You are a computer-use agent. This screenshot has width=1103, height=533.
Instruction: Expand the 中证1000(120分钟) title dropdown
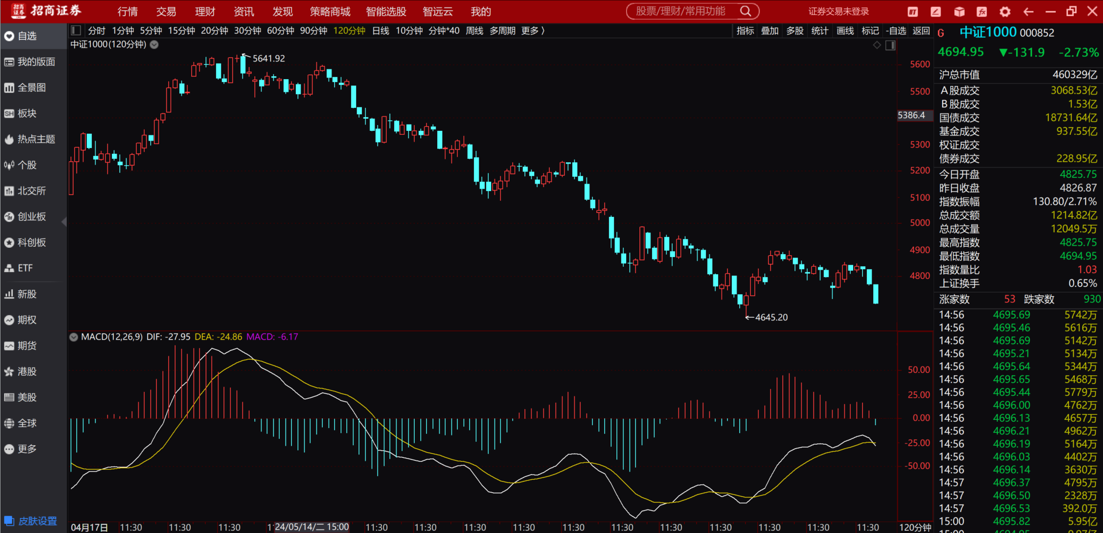click(154, 45)
